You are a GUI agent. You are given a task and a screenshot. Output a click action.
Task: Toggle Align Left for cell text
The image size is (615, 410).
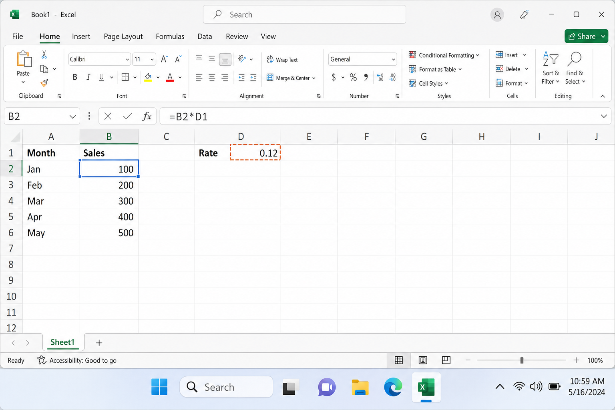pos(199,77)
